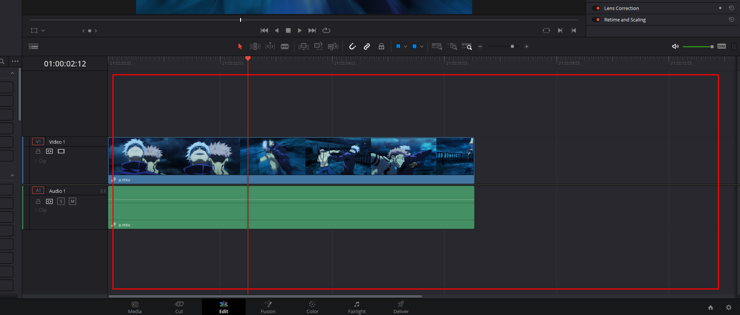The image size is (740, 315).
Task: Click Lens Correction keyframe diamond
Action: coord(720,8)
